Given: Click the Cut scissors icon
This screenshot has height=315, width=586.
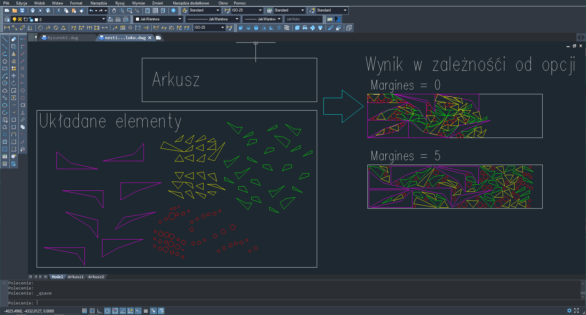Looking at the screenshot, I should click(59, 10).
